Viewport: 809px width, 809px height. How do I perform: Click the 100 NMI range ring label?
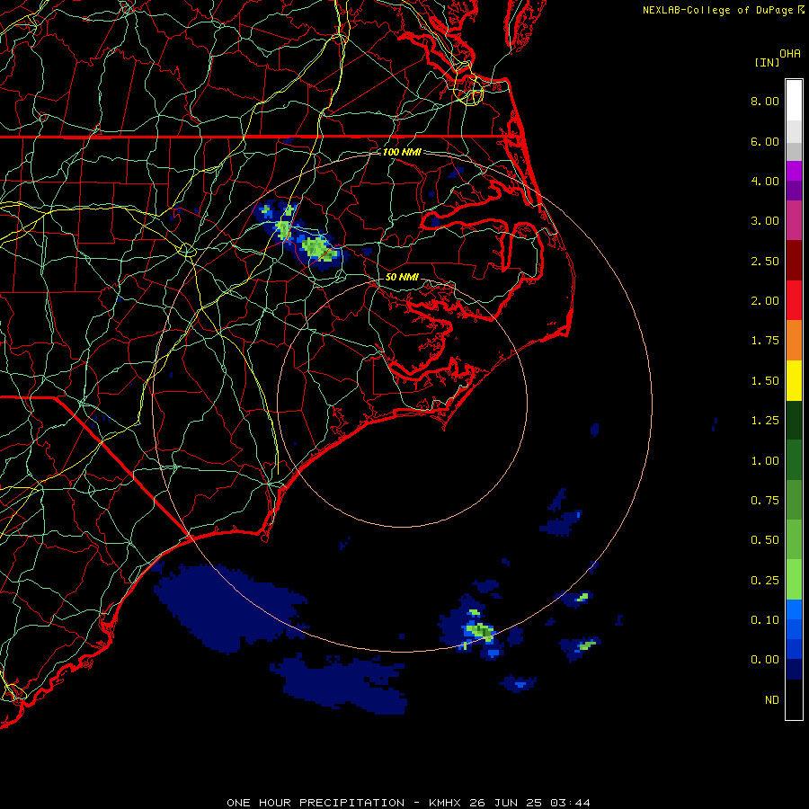(x=402, y=152)
